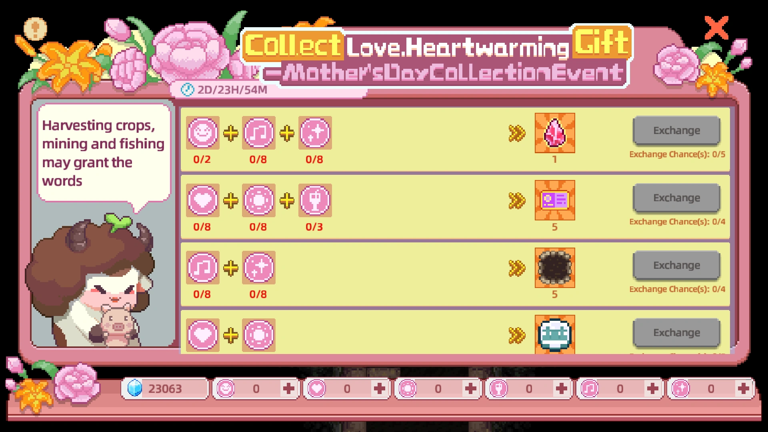Click the fourth row Exchange button
This screenshot has height=432, width=768.
(676, 332)
